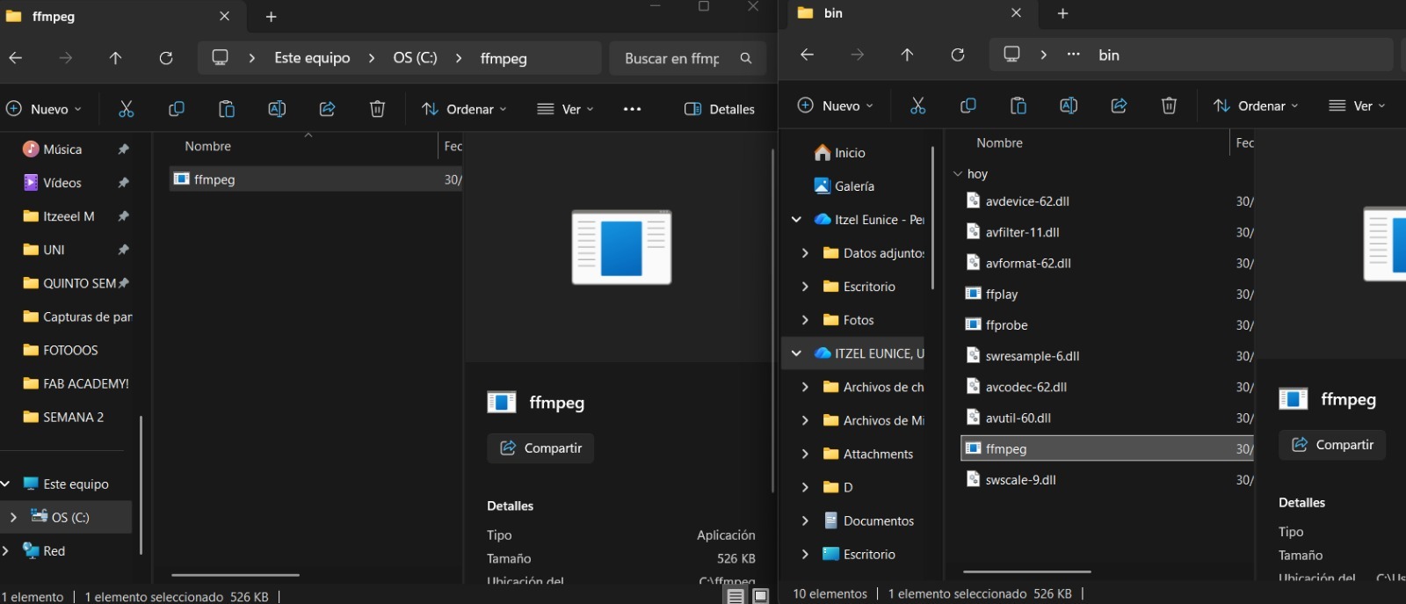Click Share icon in bin window toolbar

click(1119, 106)
